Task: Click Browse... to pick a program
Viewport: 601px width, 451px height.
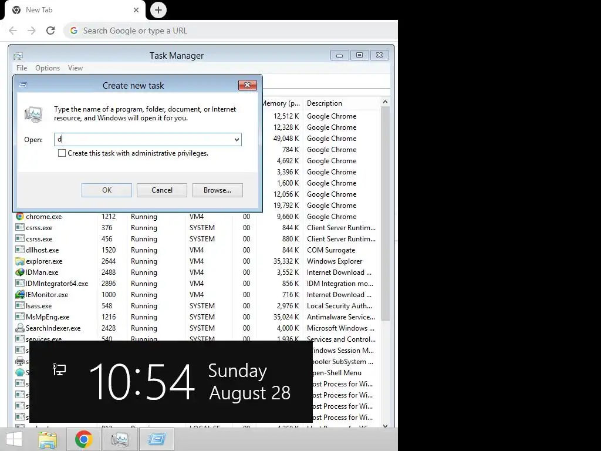Action: [x=217, y=190]
